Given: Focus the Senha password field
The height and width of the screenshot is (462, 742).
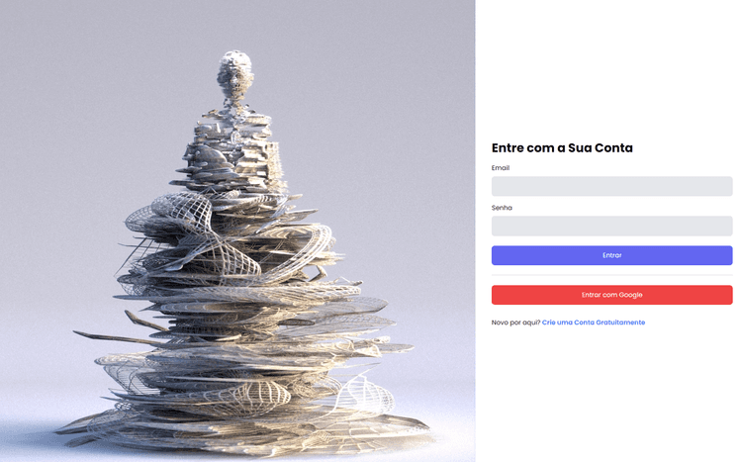Looking at the screenshot, I should (611, 226).
